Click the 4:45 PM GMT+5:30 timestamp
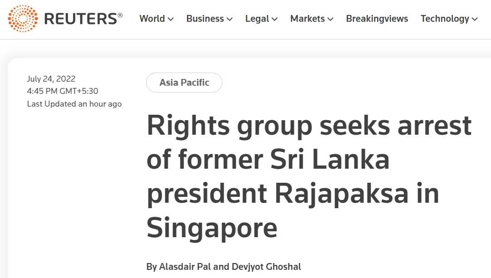Screen dimensions: 491x278 click(63, 91)
